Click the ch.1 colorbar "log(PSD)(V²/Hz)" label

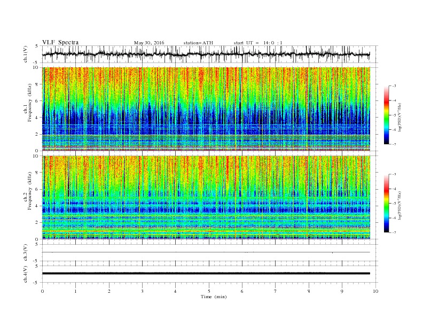400,118
